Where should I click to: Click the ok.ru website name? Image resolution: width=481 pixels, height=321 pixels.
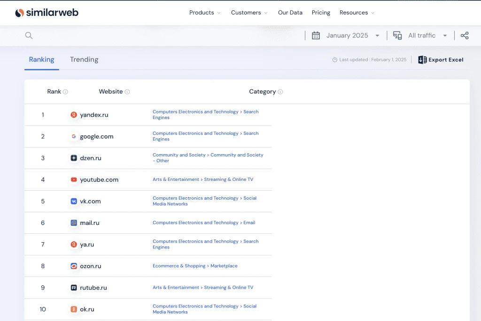[x=87, y=309]
